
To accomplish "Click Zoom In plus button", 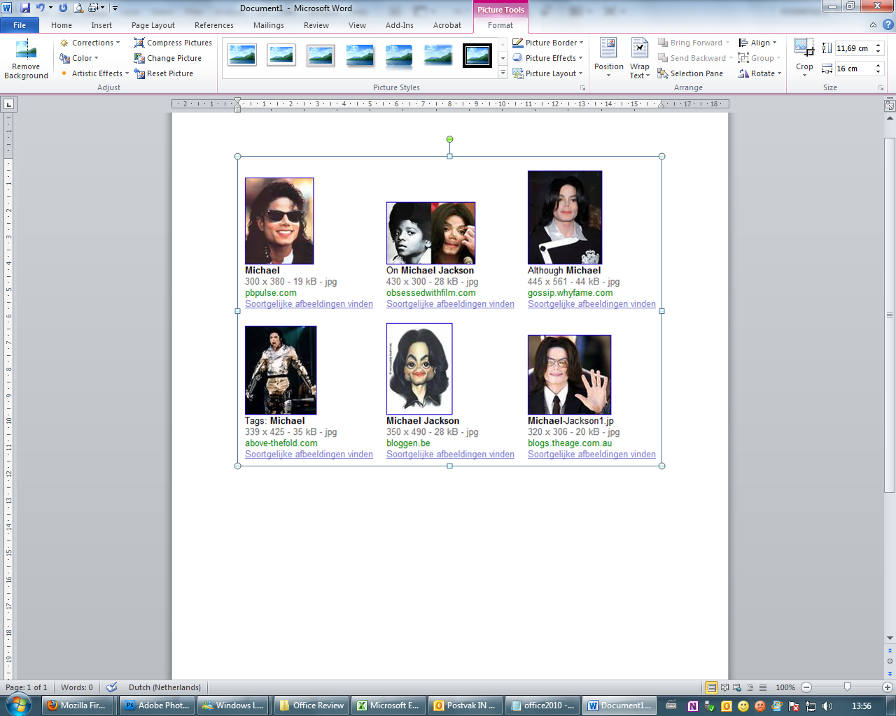I will coord(888,687).
